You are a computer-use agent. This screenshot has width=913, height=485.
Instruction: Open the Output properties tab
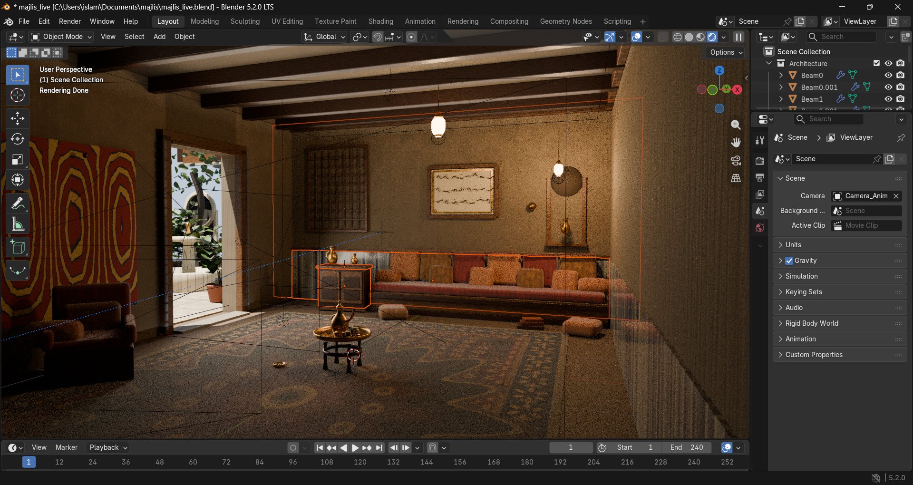click(760, 178)
